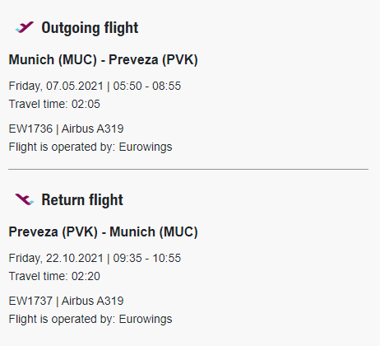Click the outgoing flight takeoff plane icon
380x346 pixels.
[25, 27]
